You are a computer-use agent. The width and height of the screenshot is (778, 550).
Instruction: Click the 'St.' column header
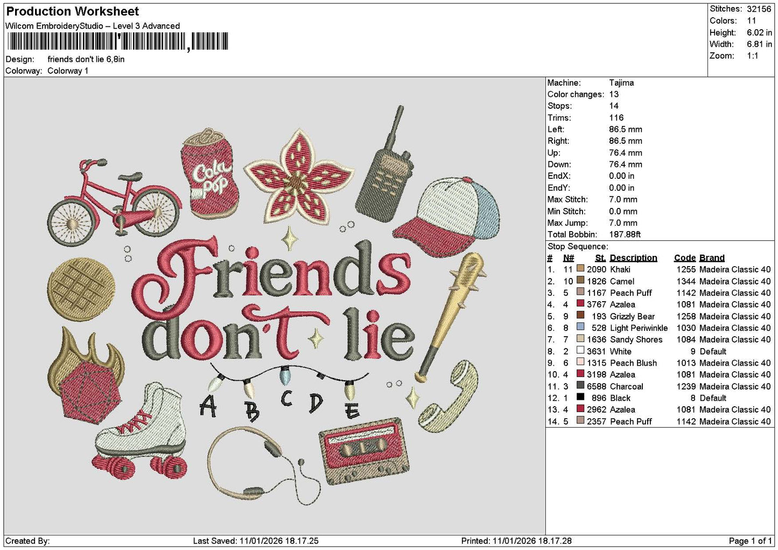601,258
